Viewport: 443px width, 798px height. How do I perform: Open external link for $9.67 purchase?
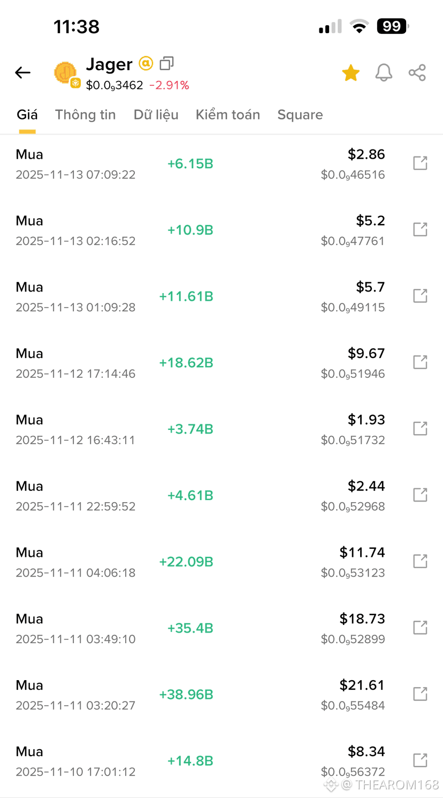pos(421,362)
